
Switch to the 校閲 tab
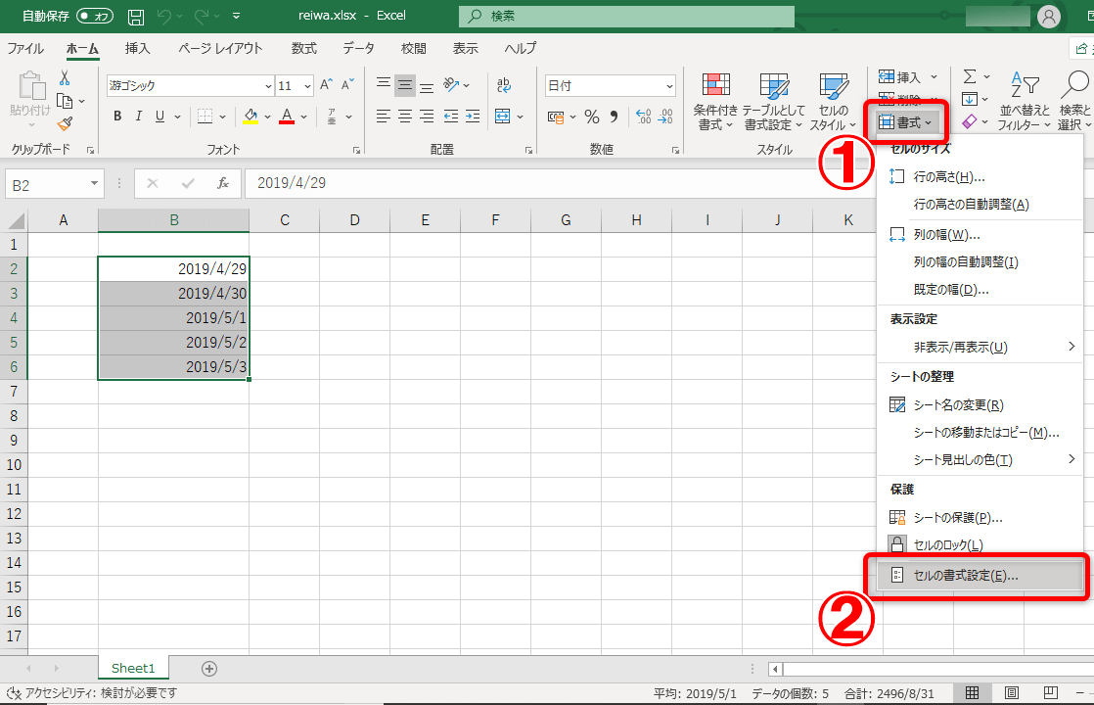[x=414, y=48]
